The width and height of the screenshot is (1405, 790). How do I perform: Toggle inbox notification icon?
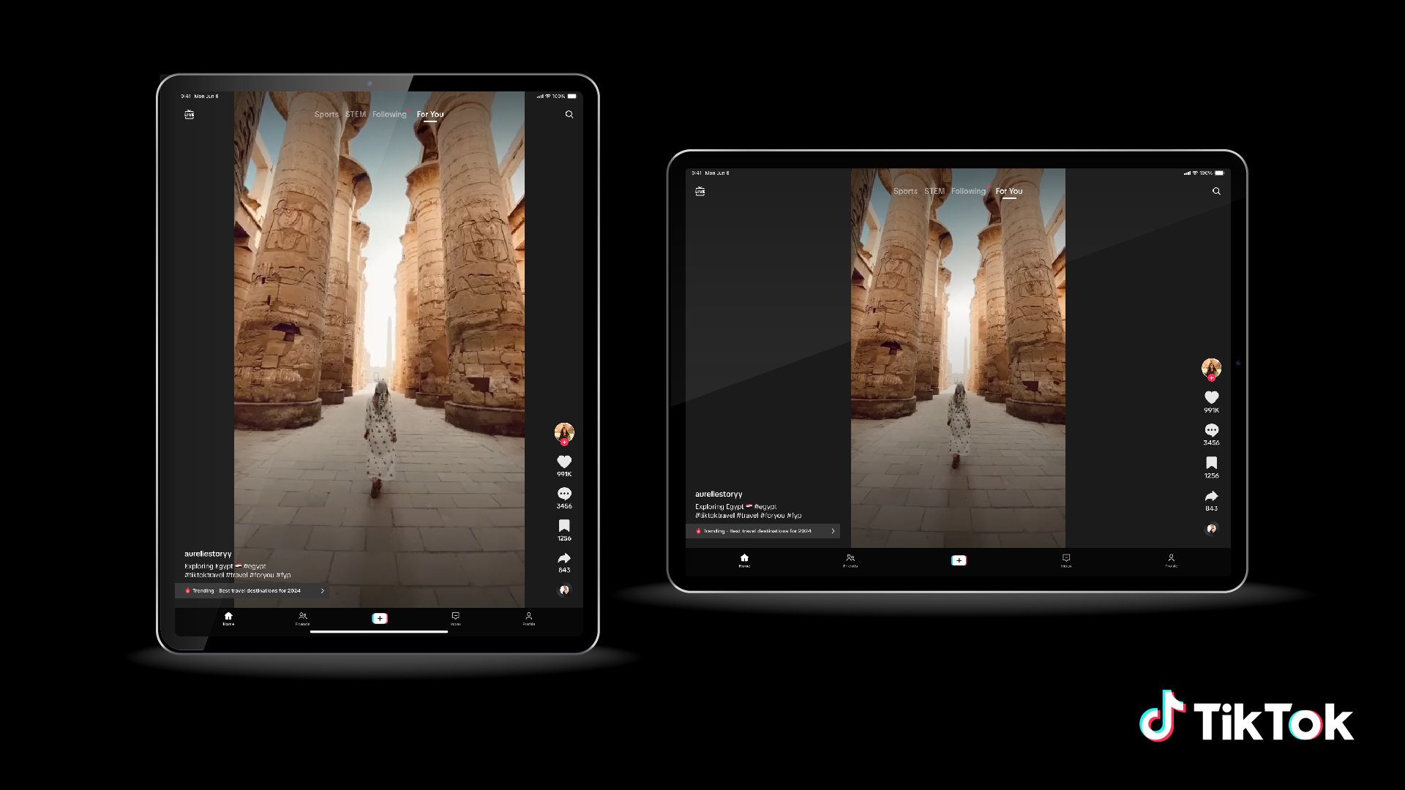[454, 617]
